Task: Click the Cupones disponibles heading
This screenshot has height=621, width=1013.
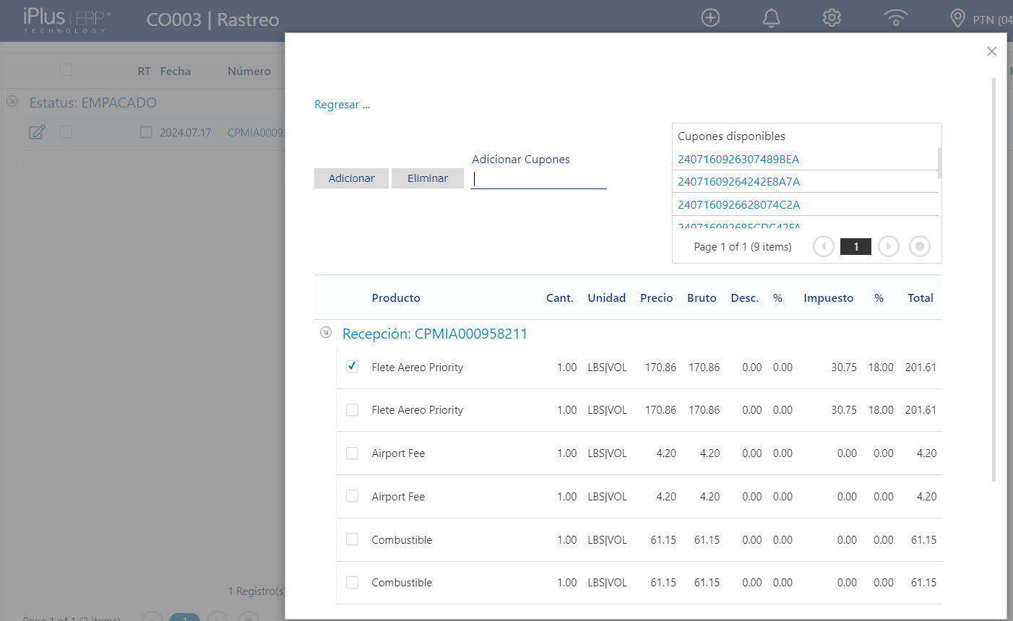Action: [731, 136]
